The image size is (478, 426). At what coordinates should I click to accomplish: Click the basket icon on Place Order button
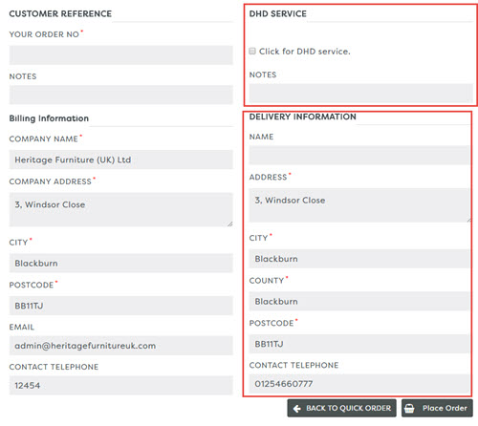[409, 408]
